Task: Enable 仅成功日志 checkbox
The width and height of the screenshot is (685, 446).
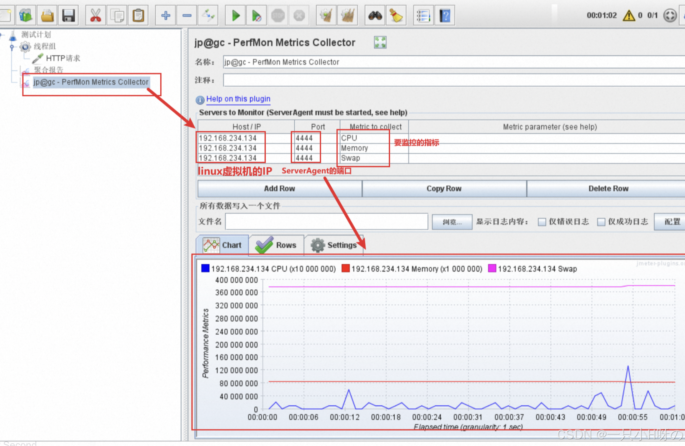Action: (x=601, y=222)
